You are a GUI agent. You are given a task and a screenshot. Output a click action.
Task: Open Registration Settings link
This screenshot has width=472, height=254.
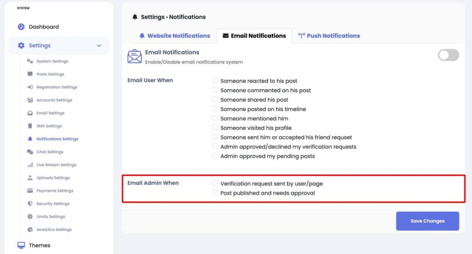point(57,87)
